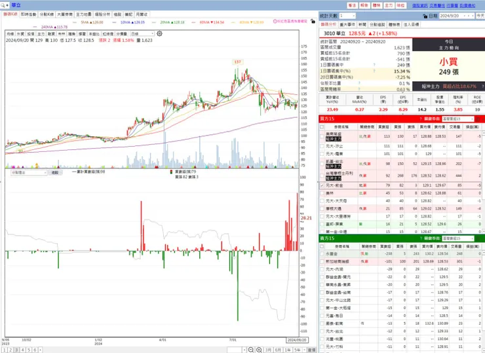The height and width of the screenshot is (353, 485).
Task: Click the next page arrow after page 6
Action: point(40,350)
